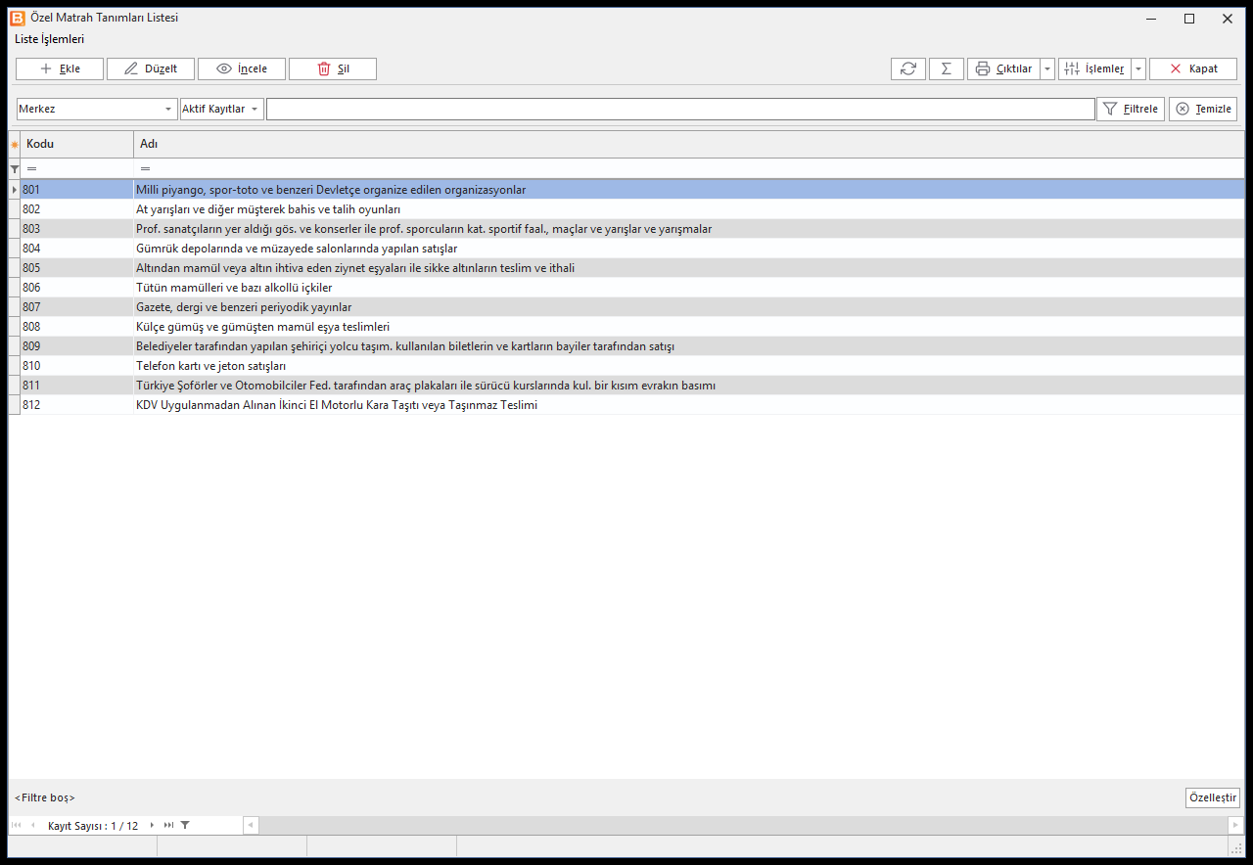Jump to the last record arrow

pyautogui.click(x=168, y=826)
